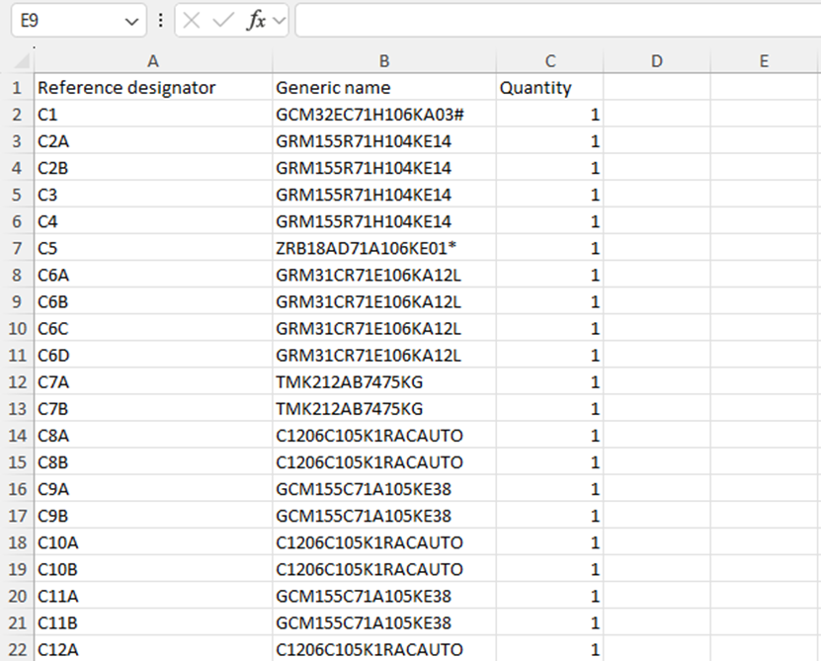The width and height of the screenshot is (821, 661).
Task: Select row 14 header
Action: pos(17,435)
